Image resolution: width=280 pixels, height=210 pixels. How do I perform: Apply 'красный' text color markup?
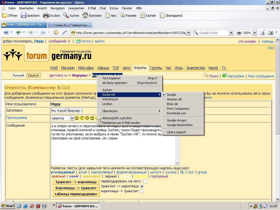coord(59,176)
